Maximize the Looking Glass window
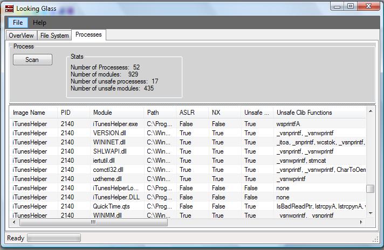This screenshot has height=250, width=384. tap(351, 6)
